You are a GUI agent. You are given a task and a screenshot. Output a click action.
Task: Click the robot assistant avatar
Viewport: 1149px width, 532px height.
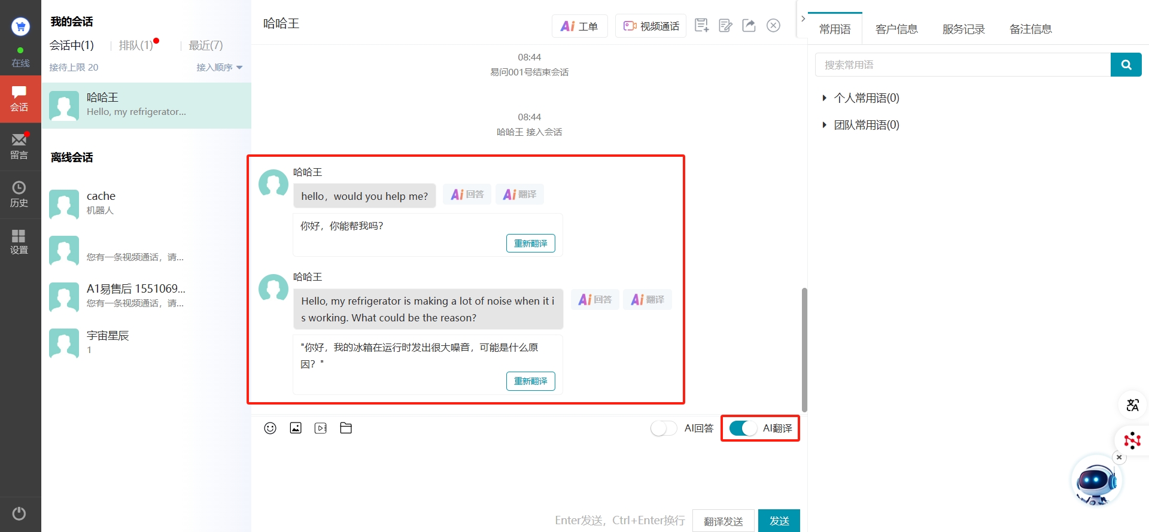click(1096, 481)
